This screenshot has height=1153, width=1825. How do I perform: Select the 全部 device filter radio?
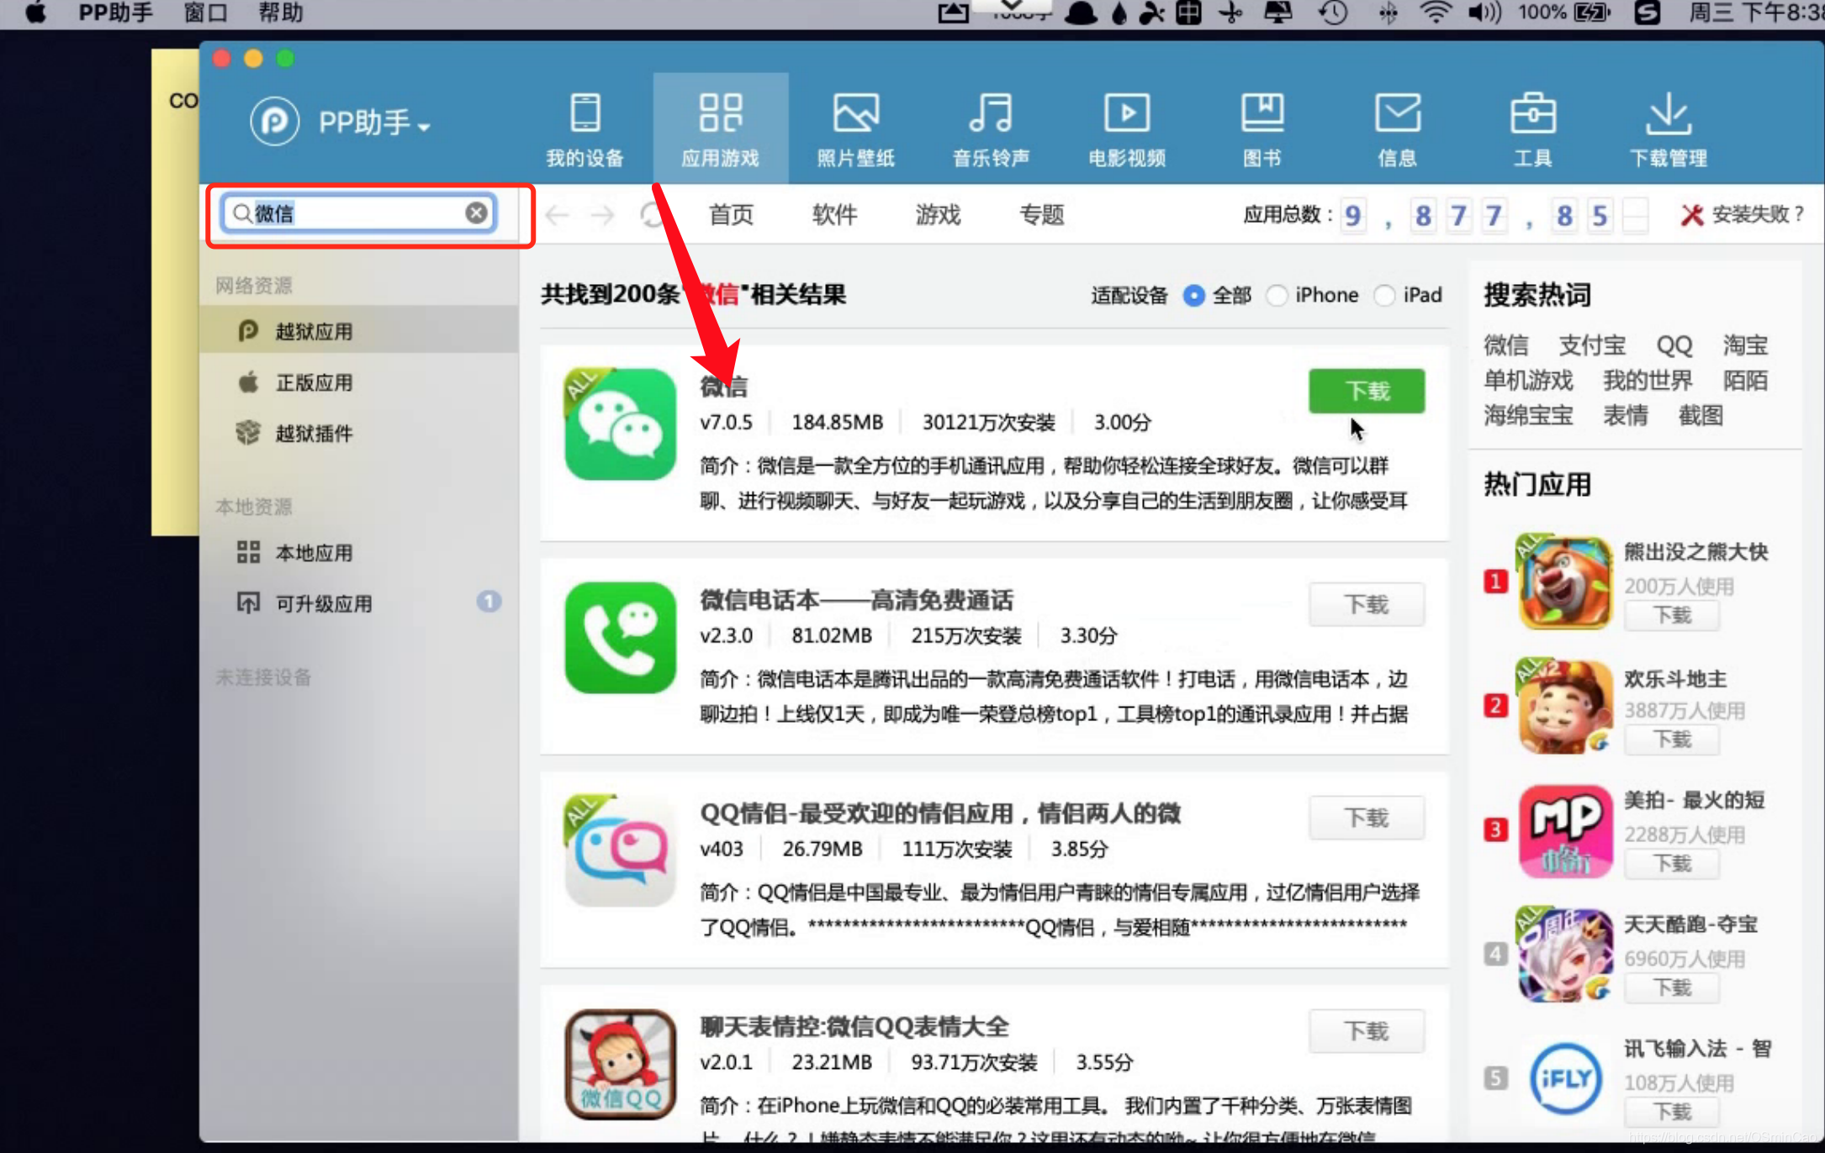pyautogui.click(x=1193, y=296)
